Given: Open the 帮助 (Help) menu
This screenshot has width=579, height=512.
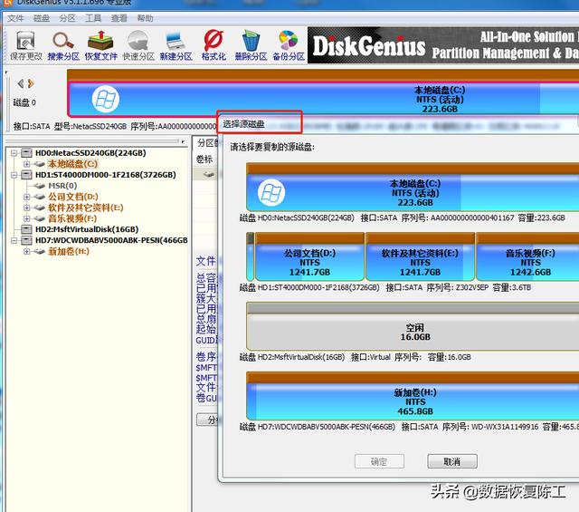Looking at the screenshot, I should (145, 18).
